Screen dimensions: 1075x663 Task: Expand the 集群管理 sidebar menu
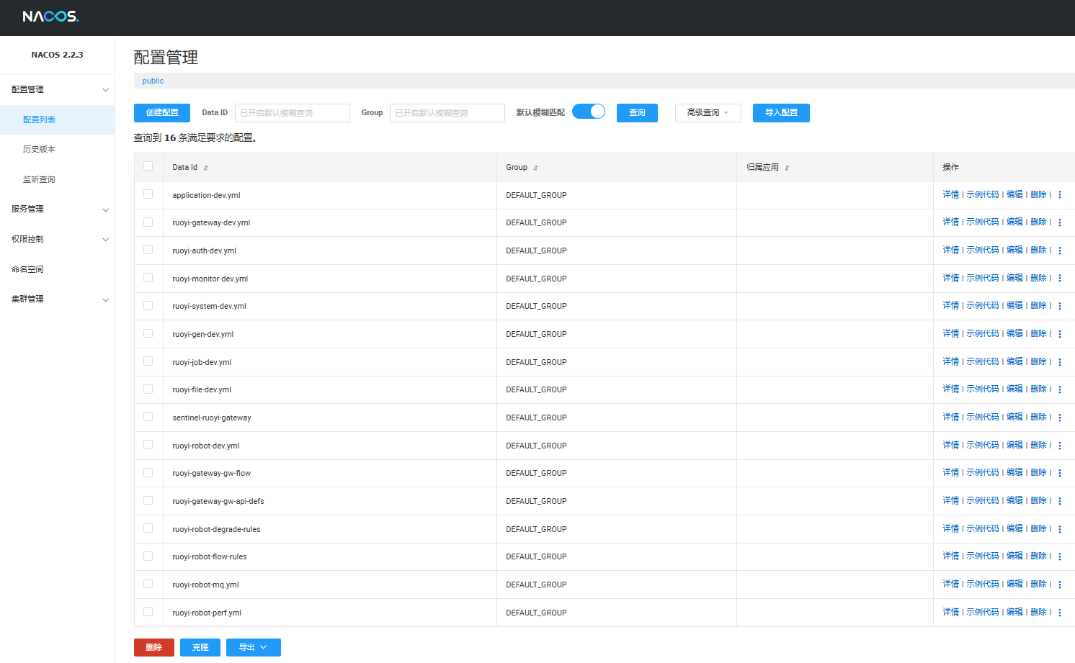(57, 299)
